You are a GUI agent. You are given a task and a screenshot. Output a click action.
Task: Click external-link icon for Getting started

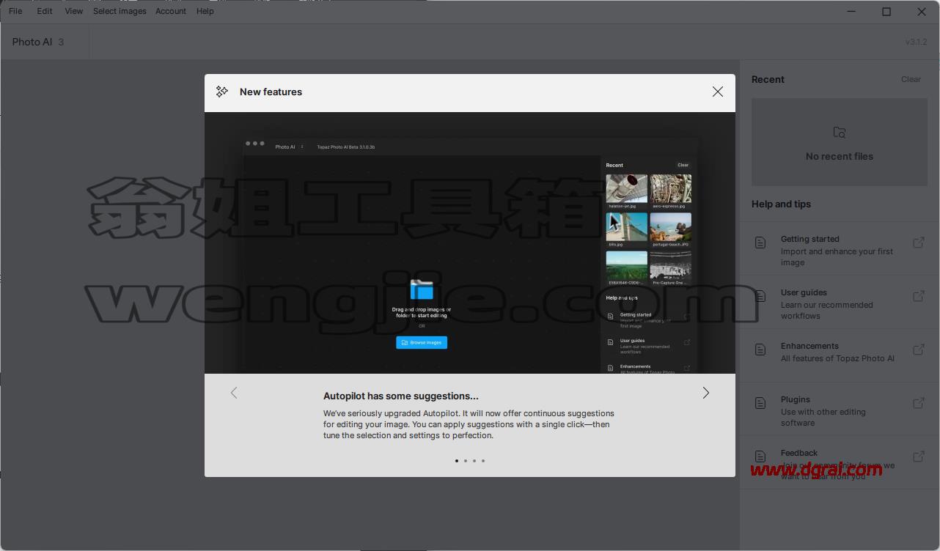[918, 243]
